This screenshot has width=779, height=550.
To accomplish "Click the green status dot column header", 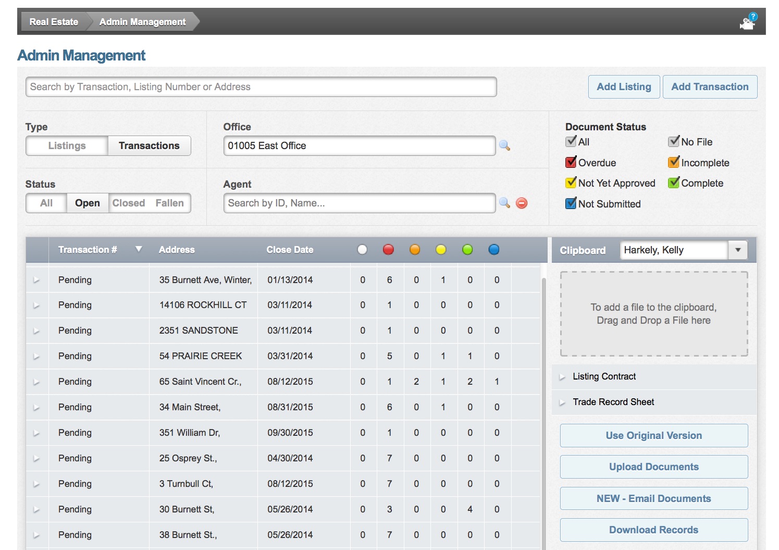I will pos(467,249).
